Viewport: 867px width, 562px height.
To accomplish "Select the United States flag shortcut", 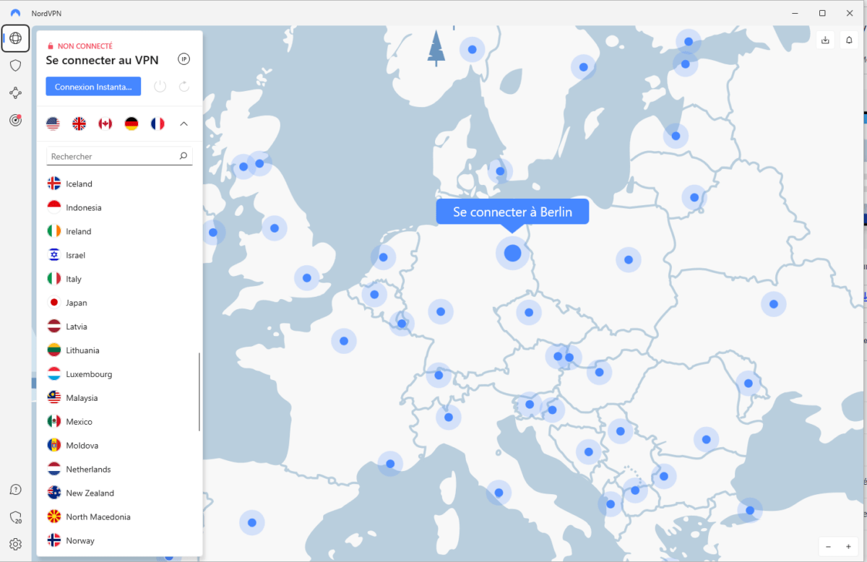I will [53, 124].
